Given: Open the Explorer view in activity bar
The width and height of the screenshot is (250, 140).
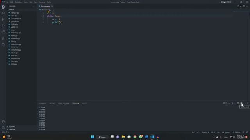Looking at the screenshot, I should [3, 7].
